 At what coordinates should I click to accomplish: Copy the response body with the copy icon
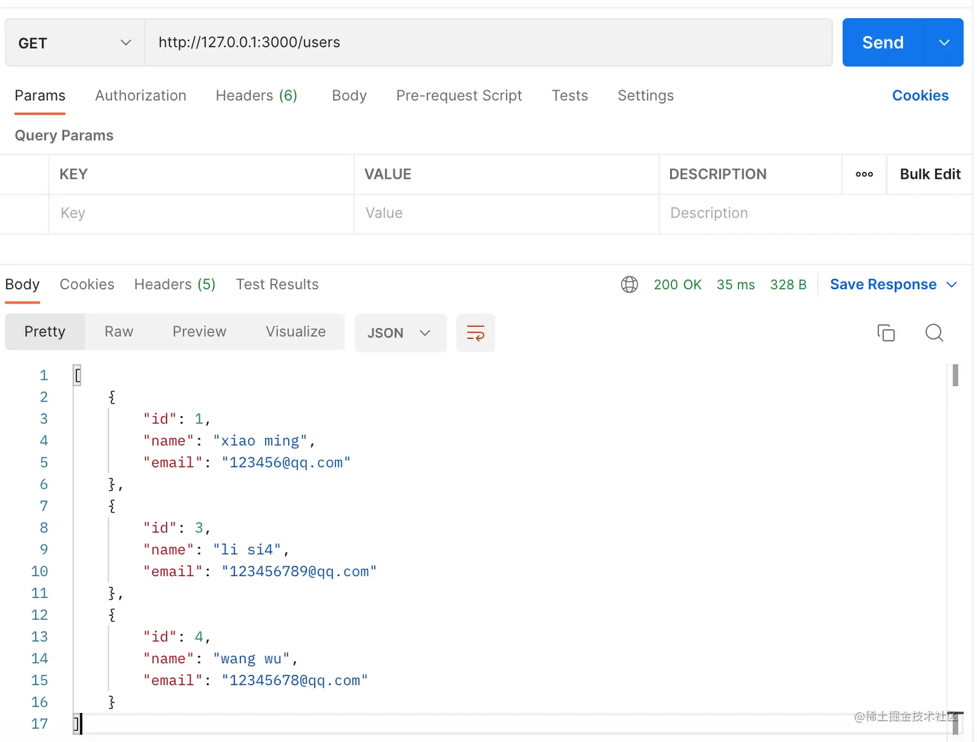pyautogui.click(x=886, y=333)
